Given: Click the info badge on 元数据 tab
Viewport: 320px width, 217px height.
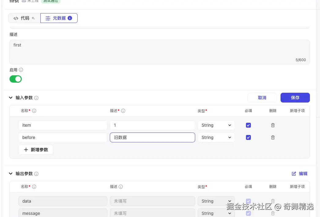Looking at the screenshot, I should click(x=70, y=18).
